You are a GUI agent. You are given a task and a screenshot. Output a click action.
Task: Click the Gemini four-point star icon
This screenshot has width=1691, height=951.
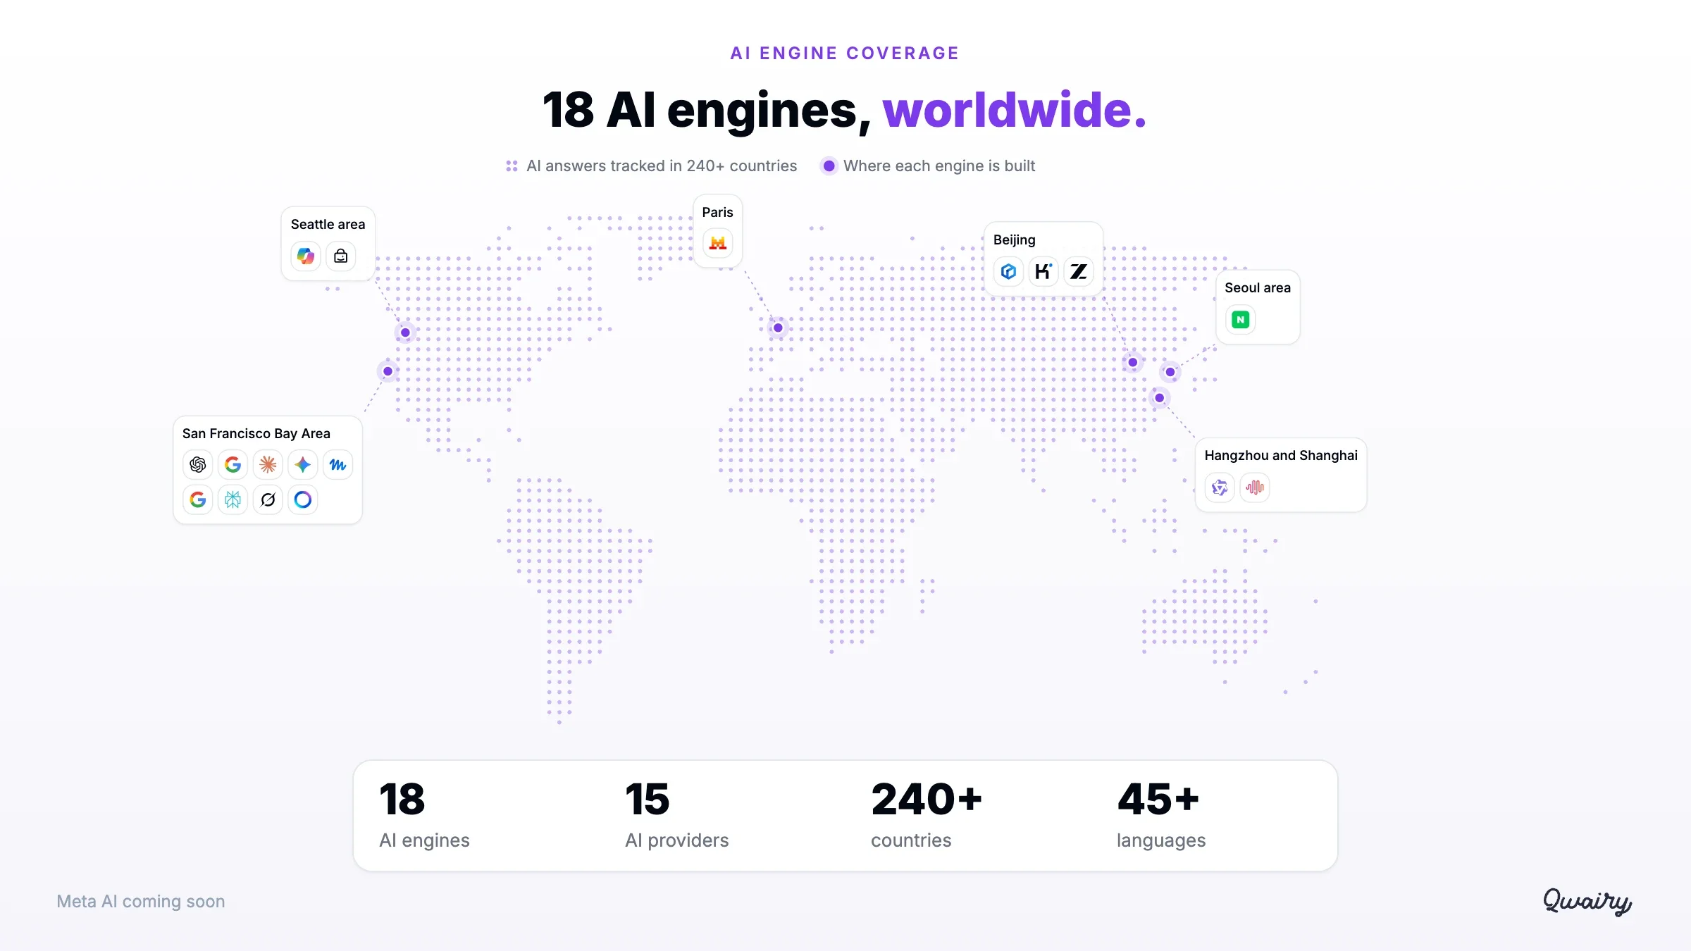(x=303, y=465)
